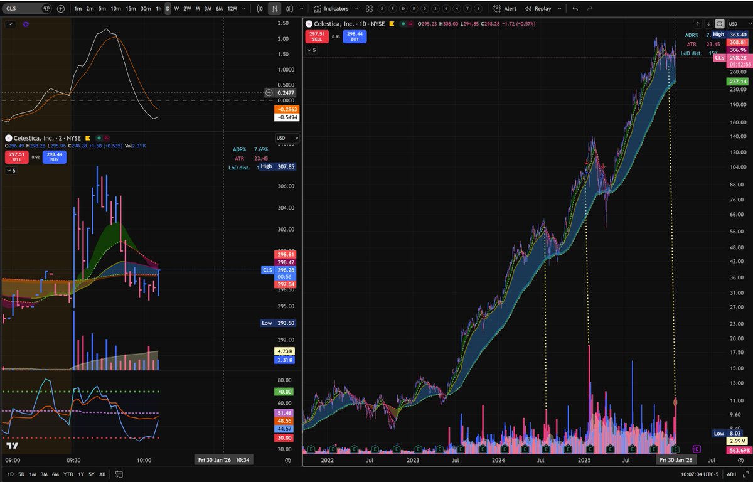This screenshot has width=753, height=482.
Task: Click the add symbol plus icon
Action: click(x=60, y=9)
